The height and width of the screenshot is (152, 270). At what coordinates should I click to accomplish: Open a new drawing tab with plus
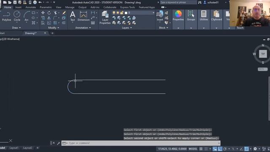(52, 33)
